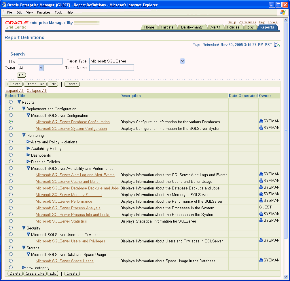Click the bottom Edit button
Image resolution: width=290 pixels, height=281 pixels.
coord(53,274)
